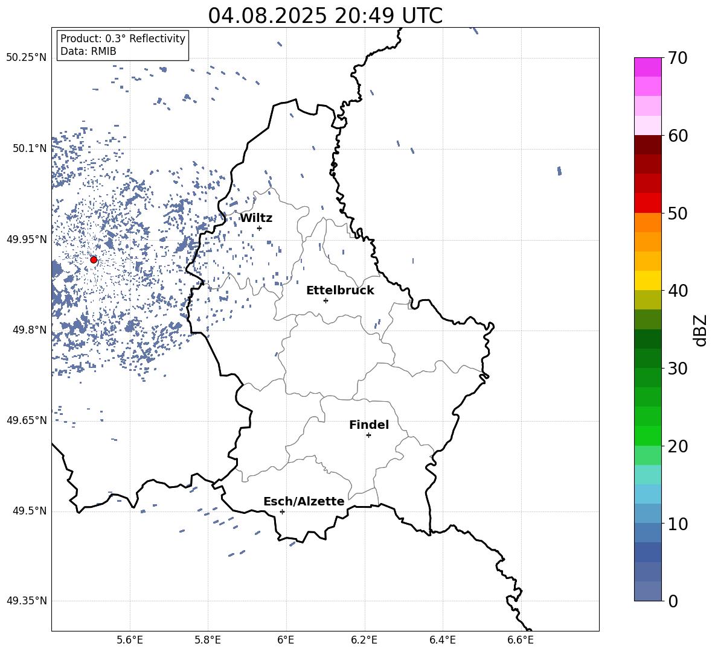Click the 20 colorbar tick label

coord(678,446)
